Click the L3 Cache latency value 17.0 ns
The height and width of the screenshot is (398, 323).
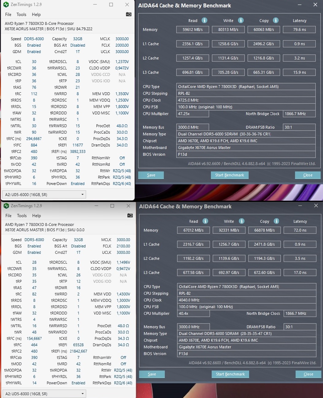click(x=300, y=273)
